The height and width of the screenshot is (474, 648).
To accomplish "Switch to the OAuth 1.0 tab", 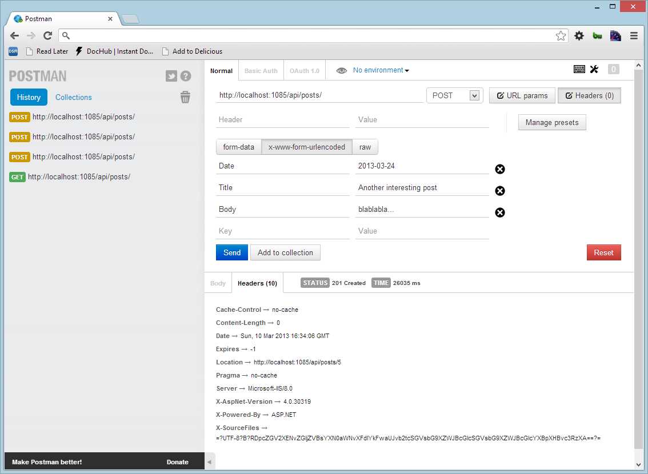I will point(305,71).
